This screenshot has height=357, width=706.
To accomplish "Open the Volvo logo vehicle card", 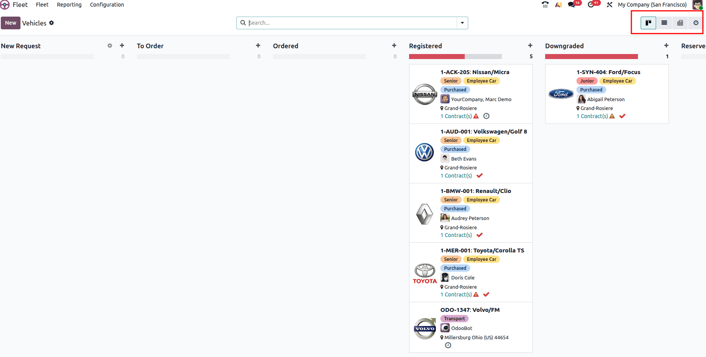I will [x=425, y=328].
